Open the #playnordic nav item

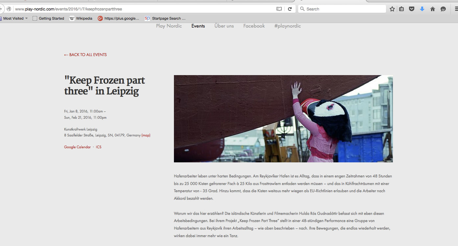point(288,26)
